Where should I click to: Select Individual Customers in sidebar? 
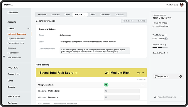pyautogui.click(x=17, y=34)
